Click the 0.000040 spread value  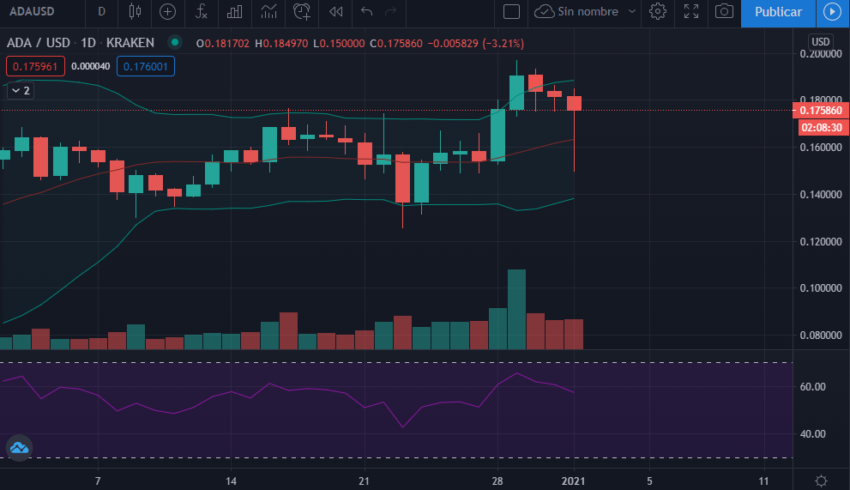91,66
